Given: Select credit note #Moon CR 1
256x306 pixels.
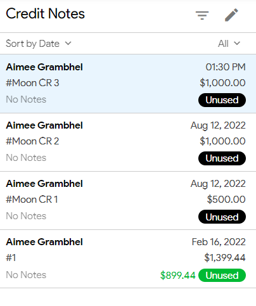Looking at the screenshot, I should (128, 200).
